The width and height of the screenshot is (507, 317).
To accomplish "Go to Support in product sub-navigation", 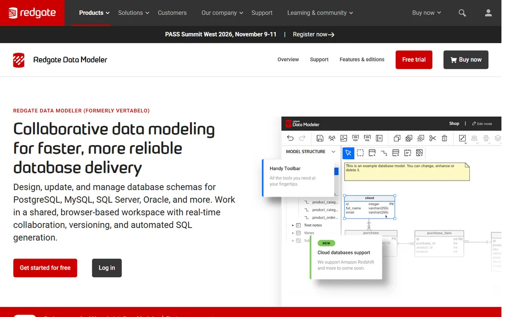I will pyautogui.click(x=319, y=59).
